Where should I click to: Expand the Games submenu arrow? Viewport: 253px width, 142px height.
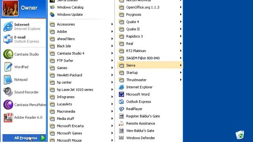(x=112, y=67)
